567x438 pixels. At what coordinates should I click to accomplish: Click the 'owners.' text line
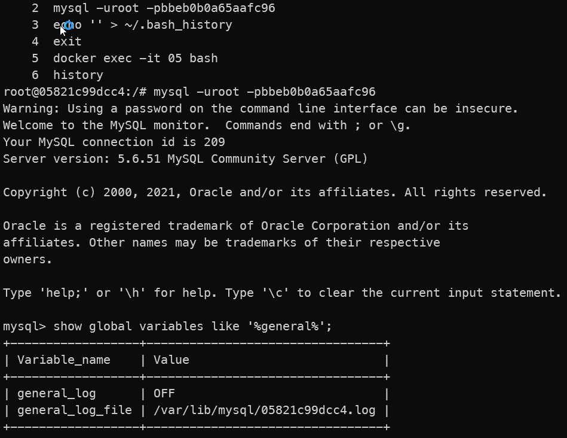click(x=28, y=260)
